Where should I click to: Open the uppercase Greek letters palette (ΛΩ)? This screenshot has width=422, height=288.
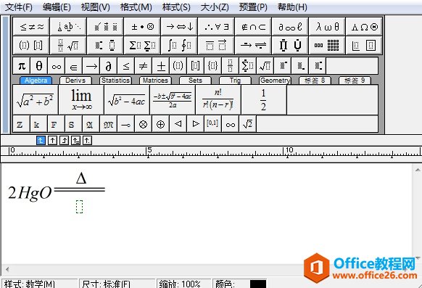click(364, 26)
